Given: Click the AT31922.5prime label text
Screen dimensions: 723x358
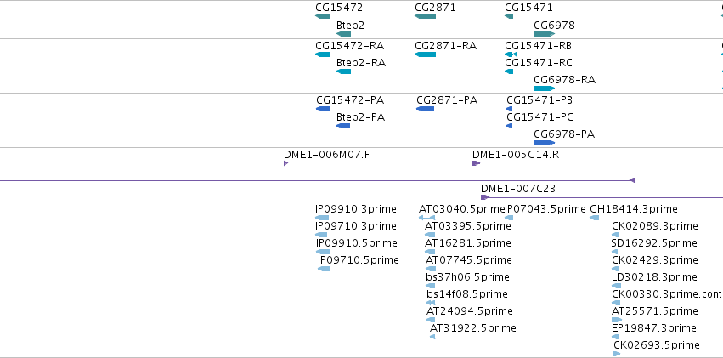Looking at the screenshot, I should pos(473,328).
